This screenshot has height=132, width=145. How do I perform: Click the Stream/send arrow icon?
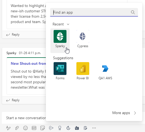[51, 128]
